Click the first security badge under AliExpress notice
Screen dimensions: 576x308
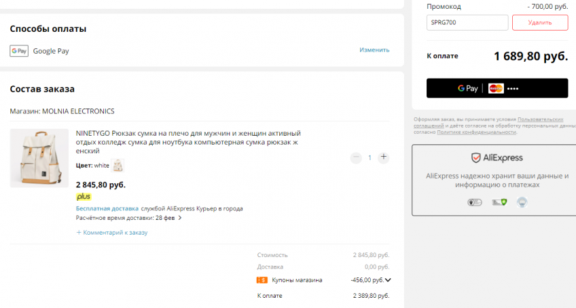(474, 202)
